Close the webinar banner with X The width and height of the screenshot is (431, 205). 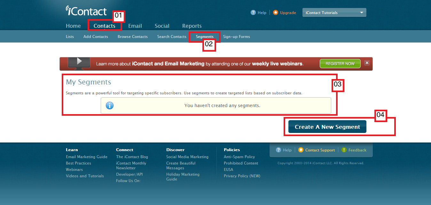tap(367, 63)
